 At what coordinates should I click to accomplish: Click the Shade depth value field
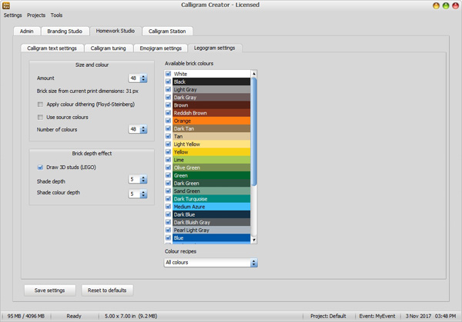(134, 179)
